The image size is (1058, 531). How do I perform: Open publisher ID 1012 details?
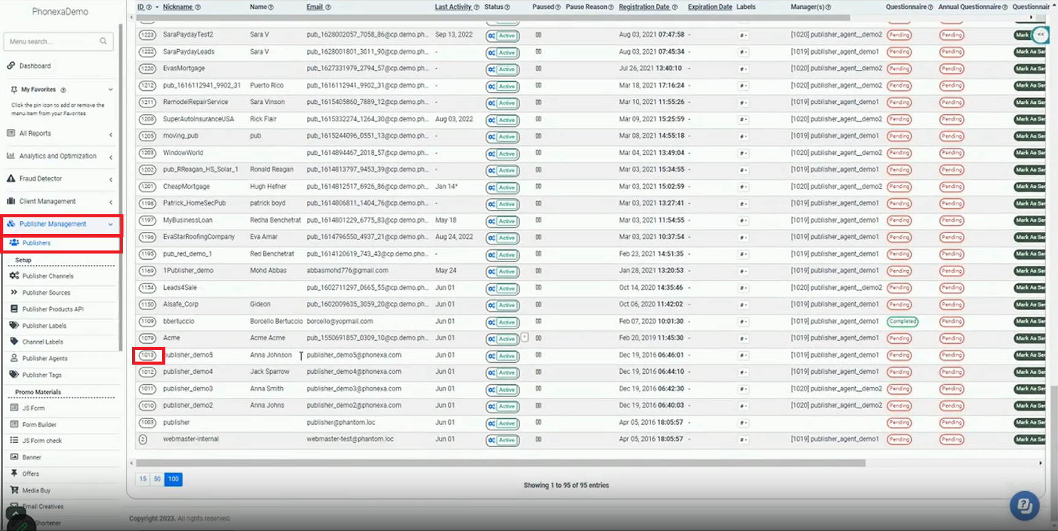[x=147, y=372]
